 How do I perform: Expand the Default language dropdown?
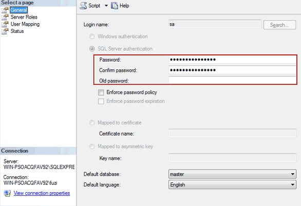click(x=232, y=185)
